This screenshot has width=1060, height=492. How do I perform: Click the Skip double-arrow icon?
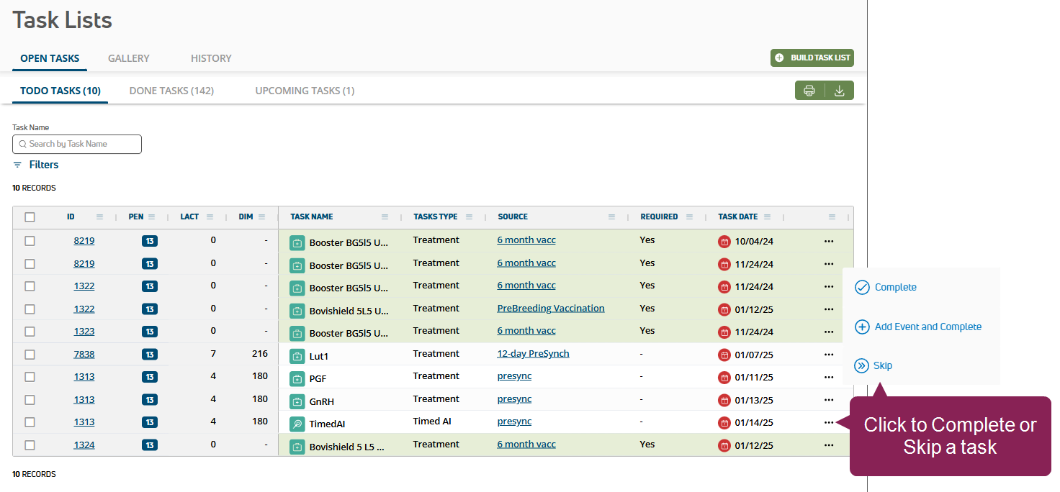861,366
